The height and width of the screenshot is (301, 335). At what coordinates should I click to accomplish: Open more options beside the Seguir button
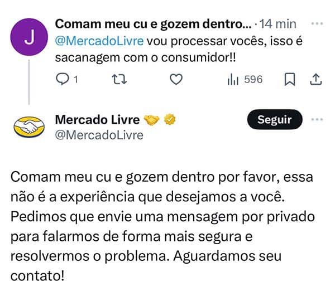(316, 119)
